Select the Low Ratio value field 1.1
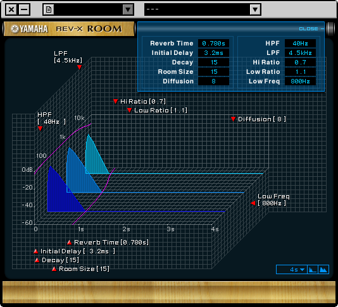The image size is (338, 307). click(x=300, y=72)
